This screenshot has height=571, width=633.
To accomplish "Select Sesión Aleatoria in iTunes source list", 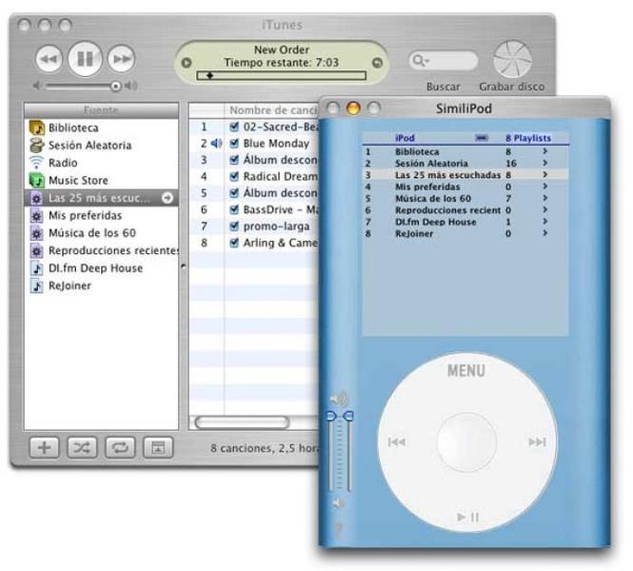I will point(101,146).
